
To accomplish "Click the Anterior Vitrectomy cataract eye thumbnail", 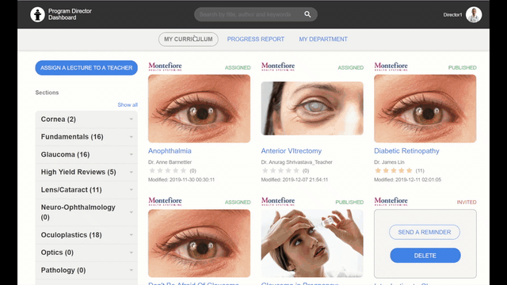I will 312,108.
